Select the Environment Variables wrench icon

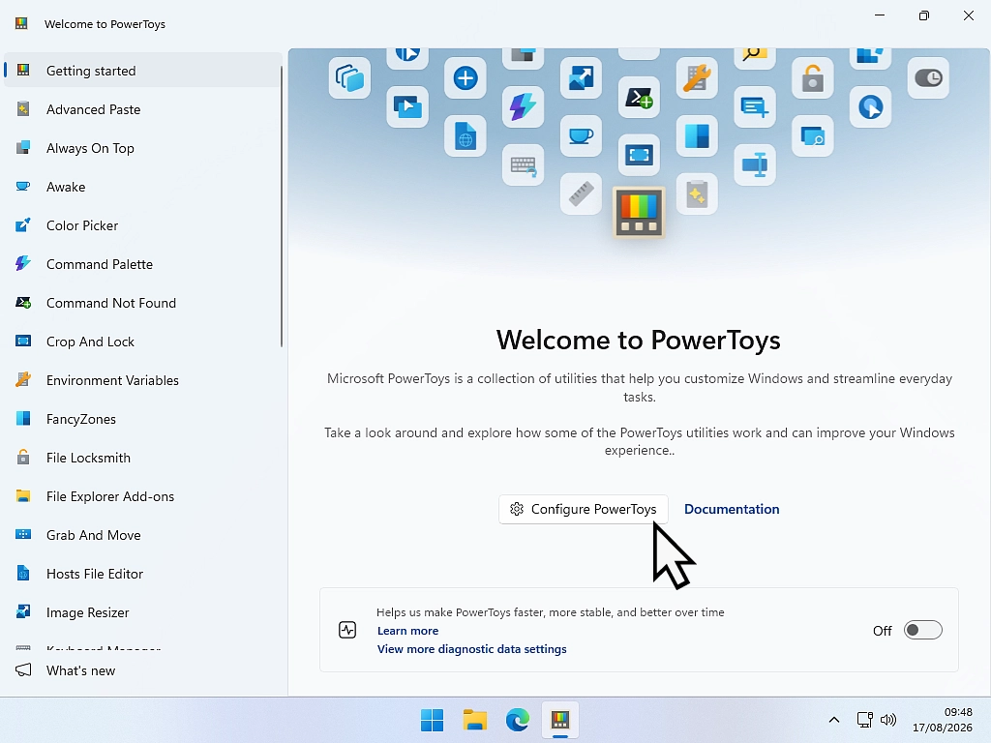click(23, 379)
